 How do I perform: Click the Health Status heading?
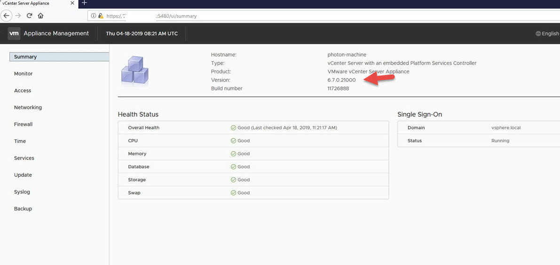click(x=138, y=115)
